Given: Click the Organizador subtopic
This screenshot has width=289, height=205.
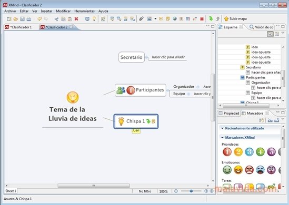Looking at the screenshot, I should tap(184, 87).
